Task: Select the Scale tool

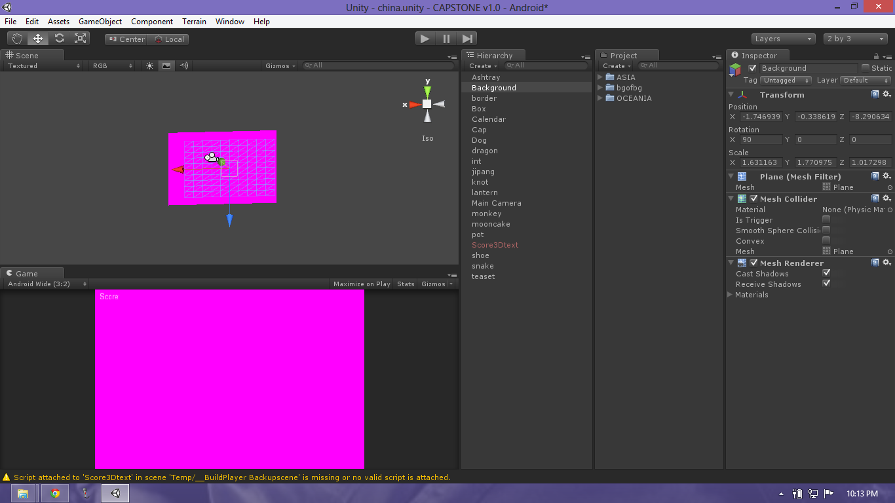Action: click(x=81, y=39)
